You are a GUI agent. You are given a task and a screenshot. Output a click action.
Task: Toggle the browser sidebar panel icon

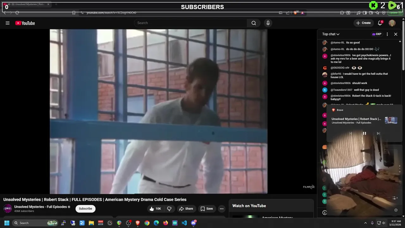coord(365,13)
